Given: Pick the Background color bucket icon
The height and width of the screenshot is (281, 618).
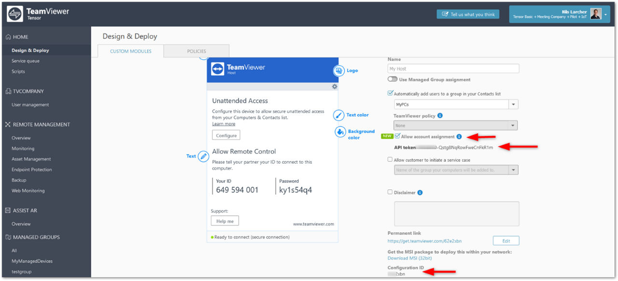Looking at the screenshot, I should click(x=340, y=132).
